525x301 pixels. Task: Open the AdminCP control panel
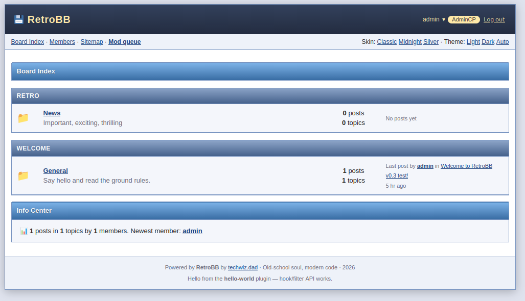pyautogui.click(x=464, y=19)
